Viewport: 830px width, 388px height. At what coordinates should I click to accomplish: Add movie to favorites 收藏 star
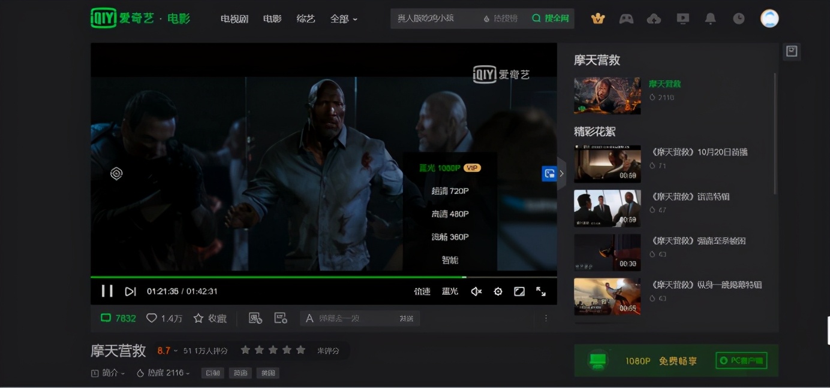(x=210, y=318)
